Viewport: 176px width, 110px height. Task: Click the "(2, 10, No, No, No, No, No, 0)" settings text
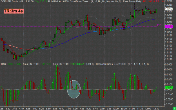coord(106,1)
